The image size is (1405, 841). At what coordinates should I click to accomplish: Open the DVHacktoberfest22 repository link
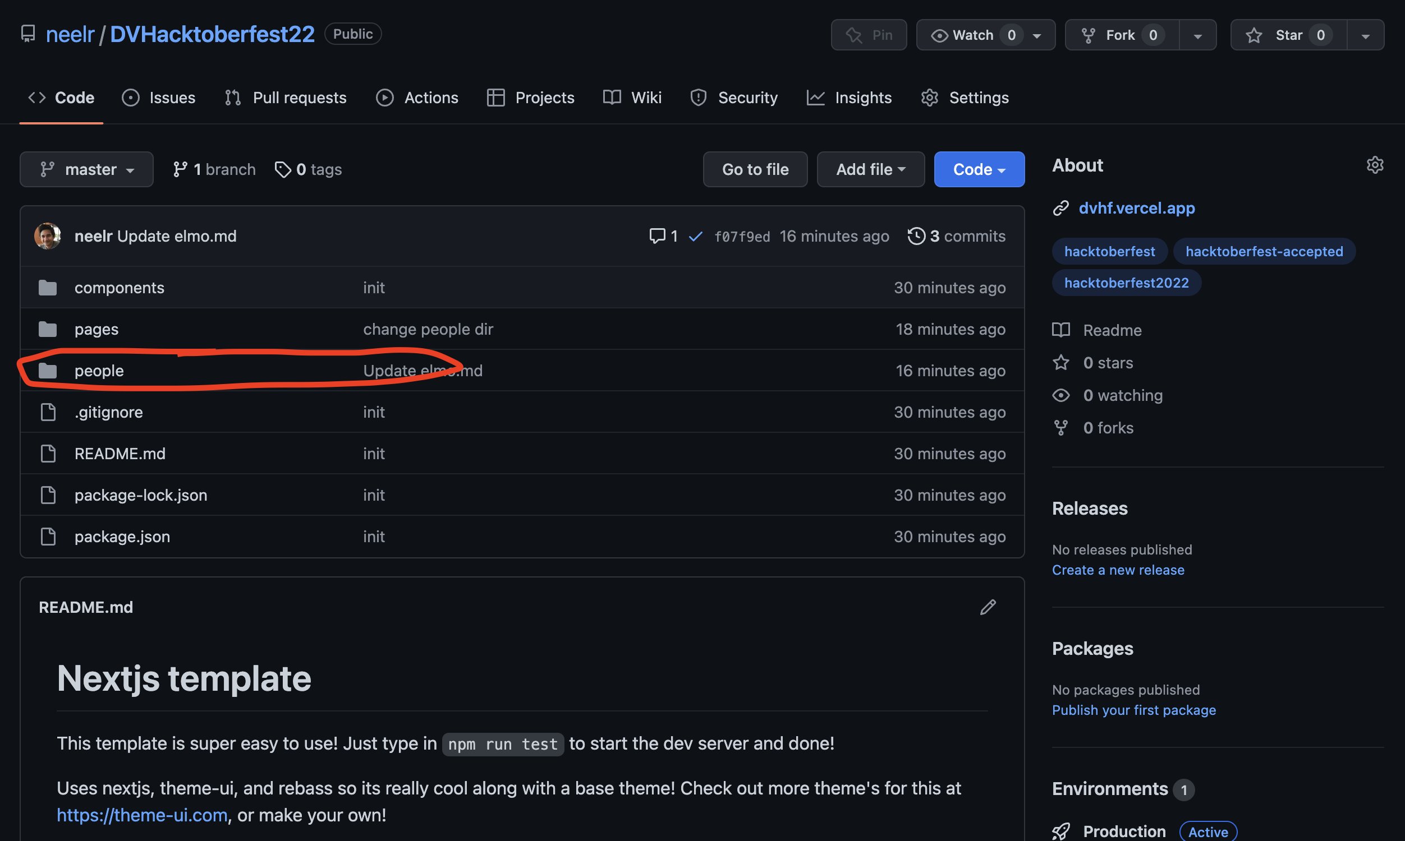[x=212, y=34]
